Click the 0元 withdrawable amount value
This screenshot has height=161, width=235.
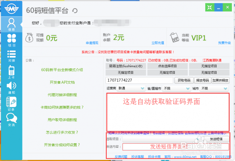pyautogui.click(x=51, y=38)
